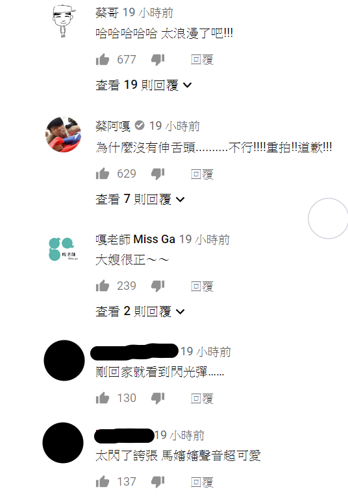Like 蔡阿嘎's comment with 629 likes
The height and width of the screenshot is (496, 348).
click(103, 173)
